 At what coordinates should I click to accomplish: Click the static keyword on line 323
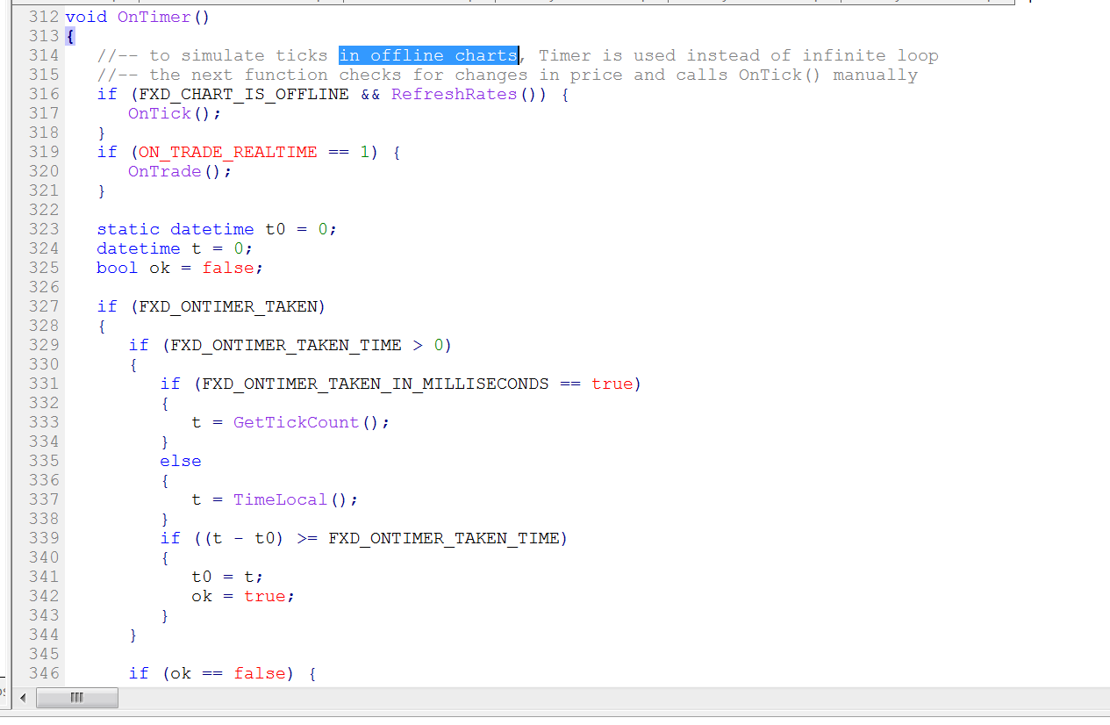pos(128,229)
